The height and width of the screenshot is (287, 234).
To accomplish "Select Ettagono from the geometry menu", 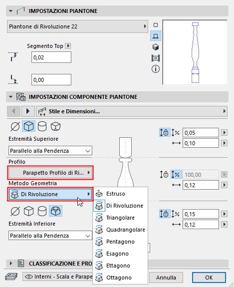I will click(120, 266).
